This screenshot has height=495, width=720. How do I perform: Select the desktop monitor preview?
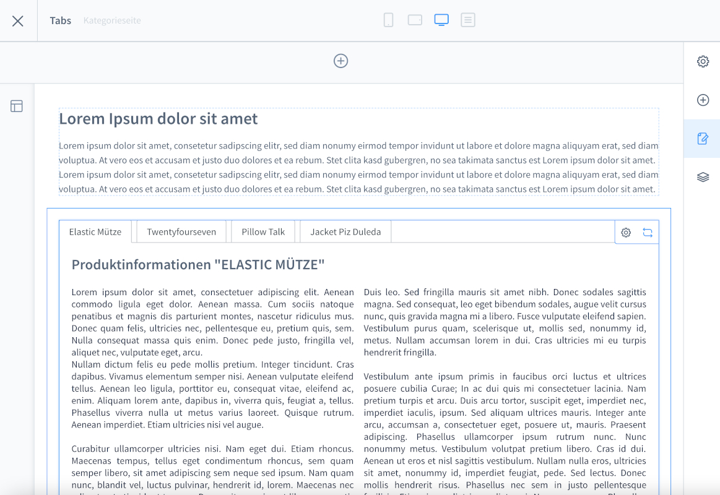point(441,20)
